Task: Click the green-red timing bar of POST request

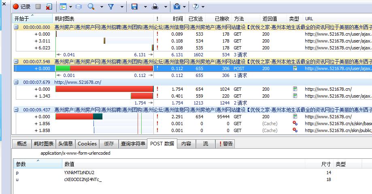Action: click(104, 68)
